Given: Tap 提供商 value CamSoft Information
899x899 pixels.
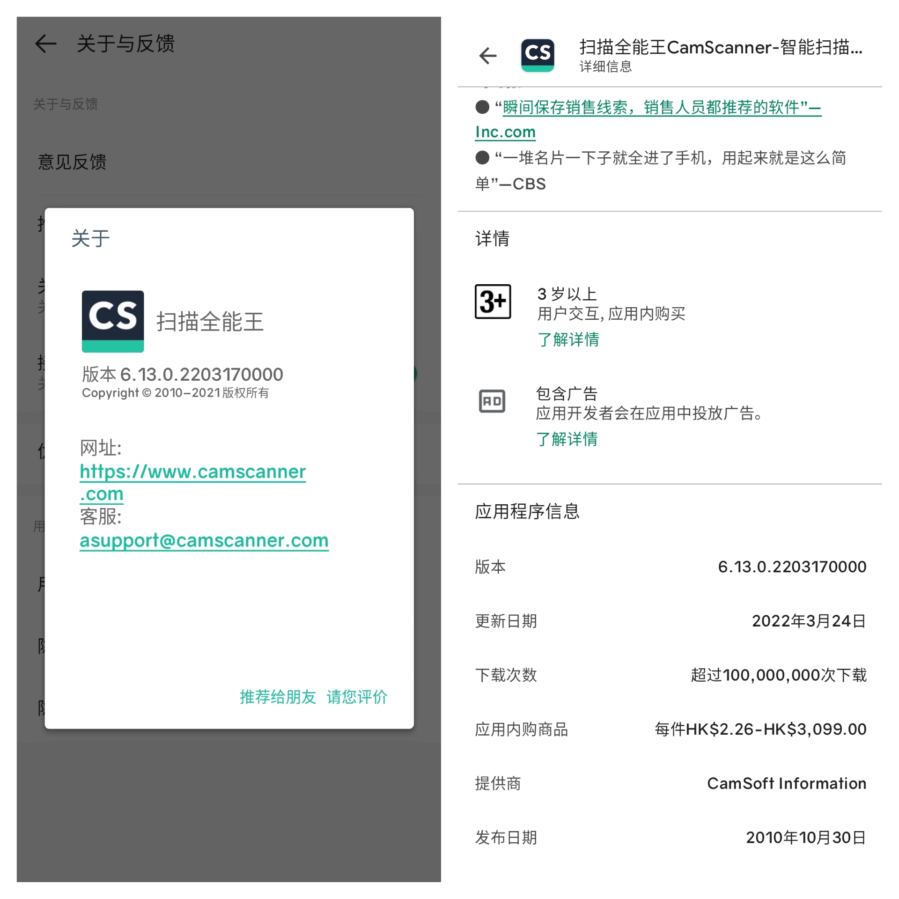Looking at the screenshot, I should [x=787, y=783].
